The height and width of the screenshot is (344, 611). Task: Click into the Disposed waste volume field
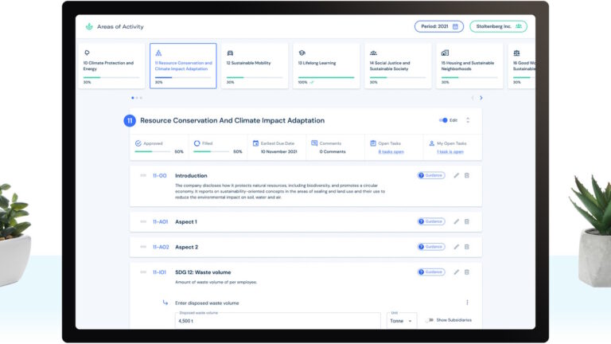pos(278,321)
